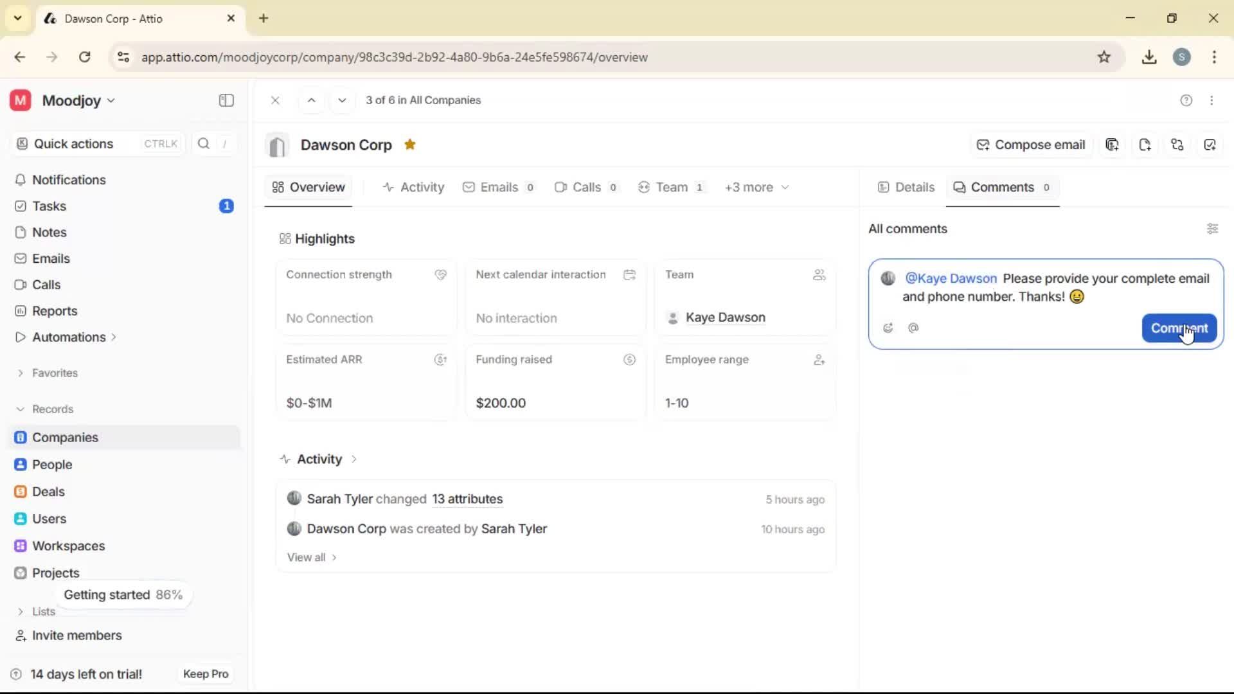Click the Getting started 86% progress indicator
1234x694 pixels.
pyautogui.click(x=123, y=594)
